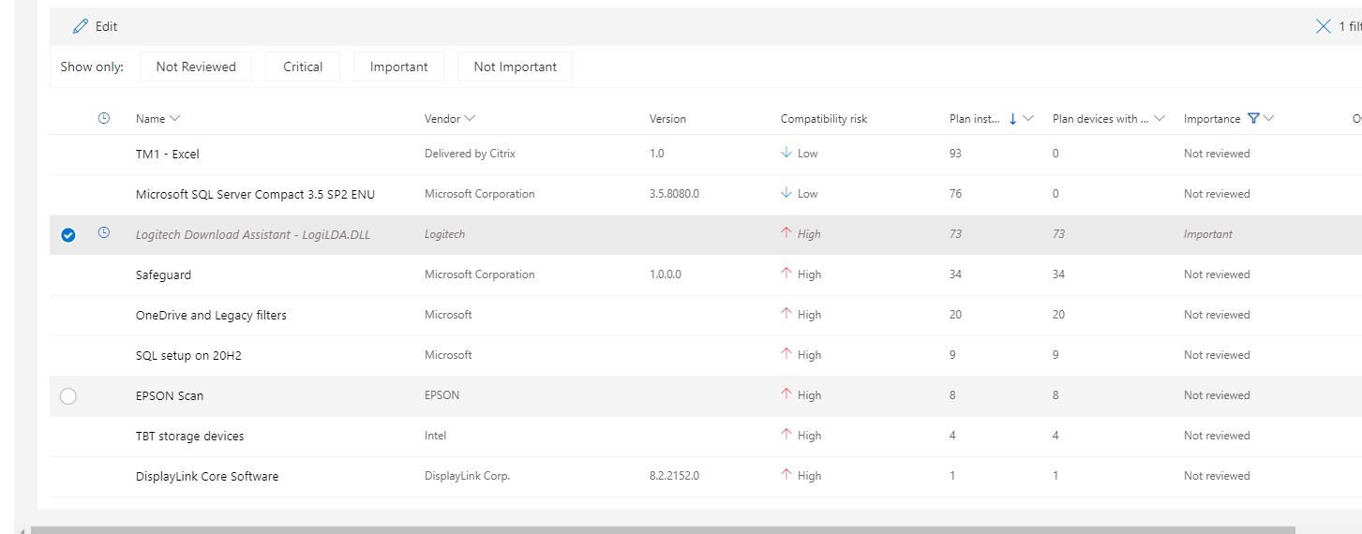The image size is (1362, 534).
Task: Click Important value on Logitech row
Action: [1208, 234]
